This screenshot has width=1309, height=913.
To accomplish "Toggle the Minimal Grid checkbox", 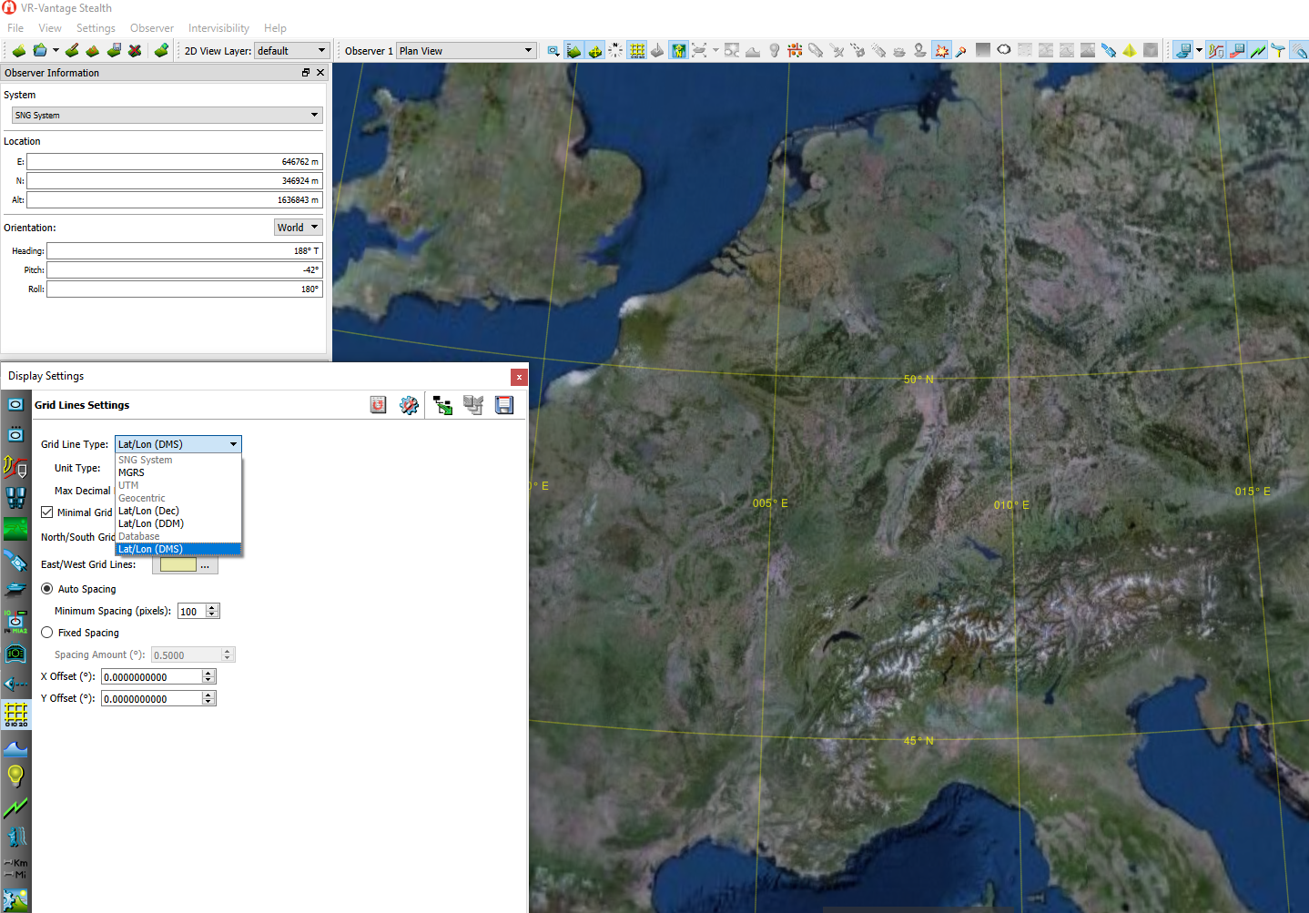I will click(47, 512).
